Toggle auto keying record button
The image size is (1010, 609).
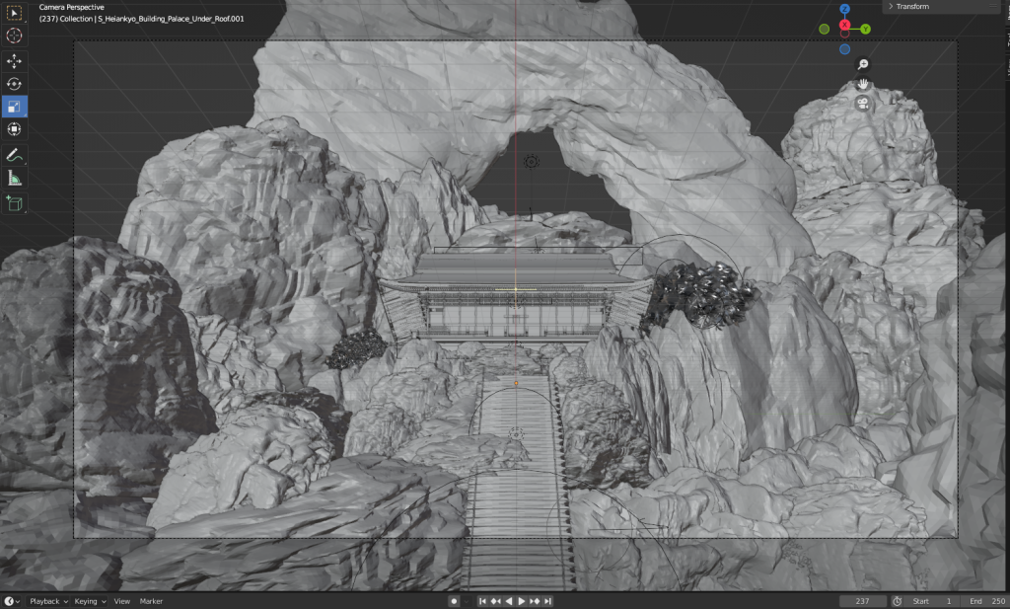pyautogui.click(x=454, y=601)
